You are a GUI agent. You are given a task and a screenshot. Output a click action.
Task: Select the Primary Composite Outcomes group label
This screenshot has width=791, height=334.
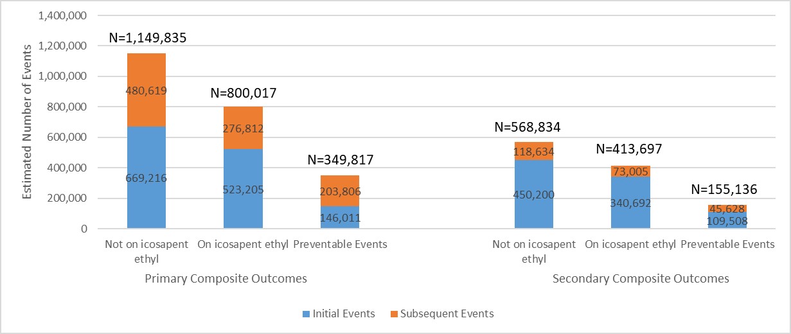pyautogui.click(x=226, y=279)
